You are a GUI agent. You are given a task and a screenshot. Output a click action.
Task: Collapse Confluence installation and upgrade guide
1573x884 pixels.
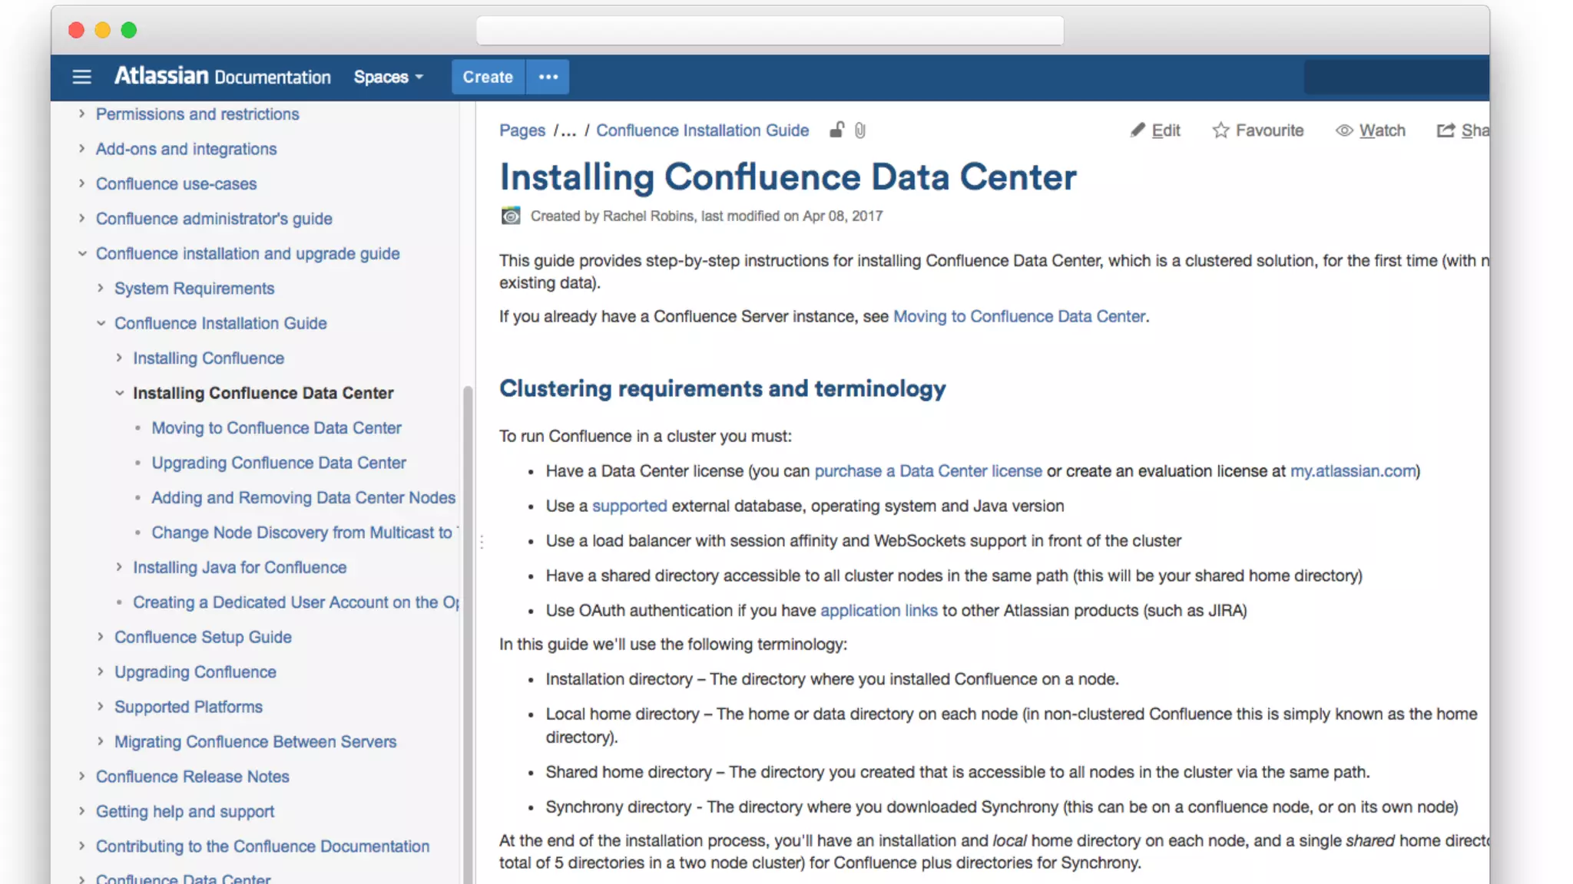82,253
